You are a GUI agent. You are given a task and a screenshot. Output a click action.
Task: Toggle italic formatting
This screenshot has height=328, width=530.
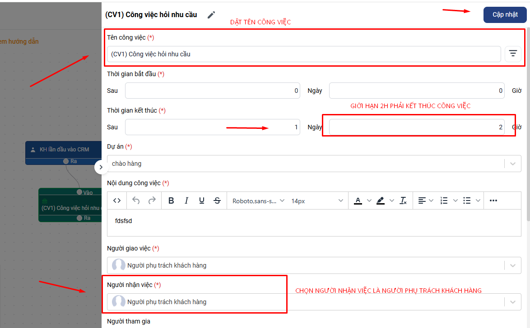tap(186, 200)
